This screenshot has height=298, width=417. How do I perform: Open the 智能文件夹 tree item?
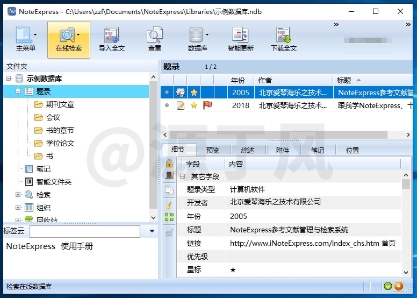coord(54,182)
